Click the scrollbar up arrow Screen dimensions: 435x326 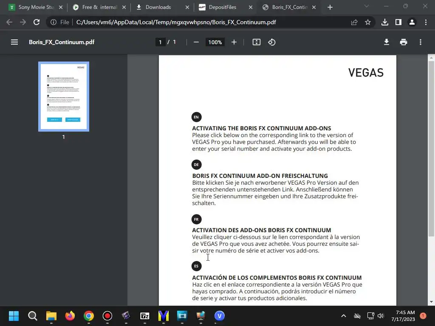point(431,58)
